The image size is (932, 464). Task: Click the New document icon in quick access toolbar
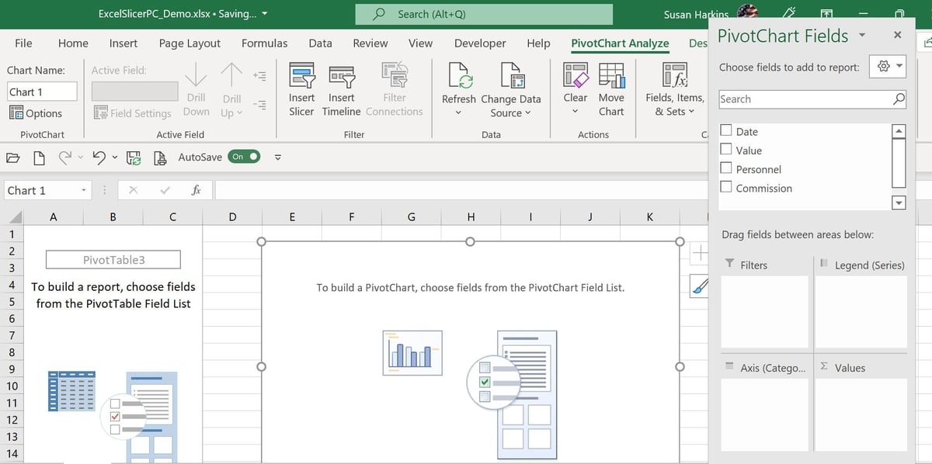39,158
